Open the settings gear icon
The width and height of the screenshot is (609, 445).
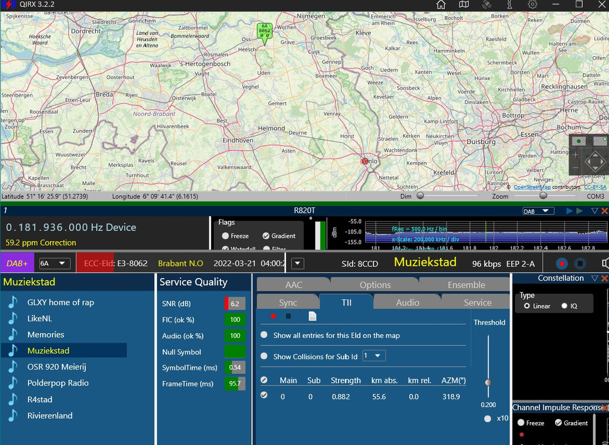pyautogui.click(x=533, y=4)
